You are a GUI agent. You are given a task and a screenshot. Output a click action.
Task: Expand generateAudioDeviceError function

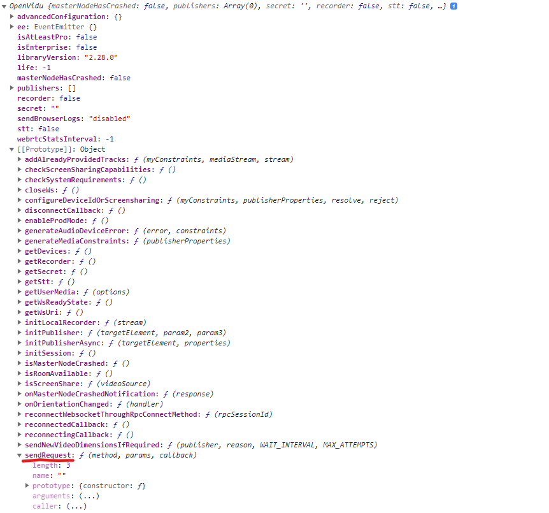[x=20, y=231]
